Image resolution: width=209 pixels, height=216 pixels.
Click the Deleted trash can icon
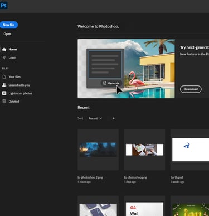tap(4, 101)
